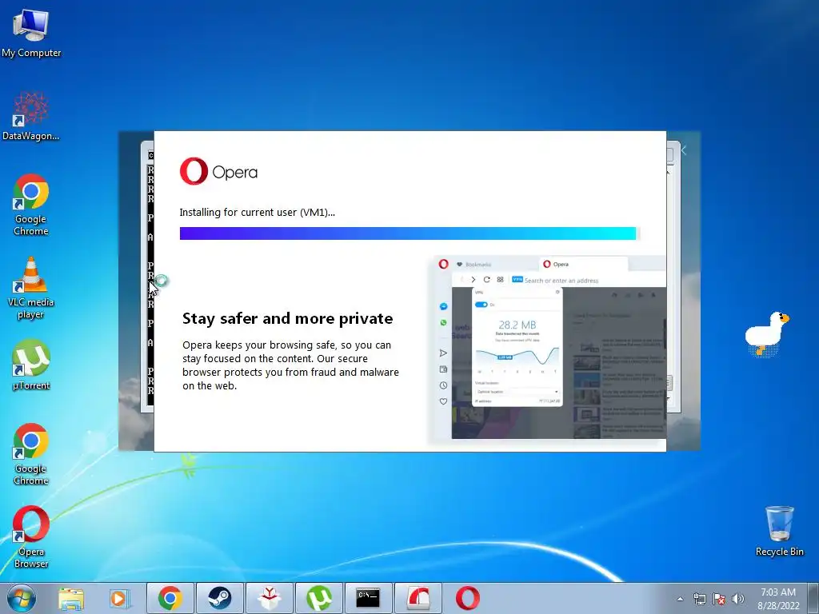
Task: Launch the VLC media player shortcut
Action: [x=31, y=288]
